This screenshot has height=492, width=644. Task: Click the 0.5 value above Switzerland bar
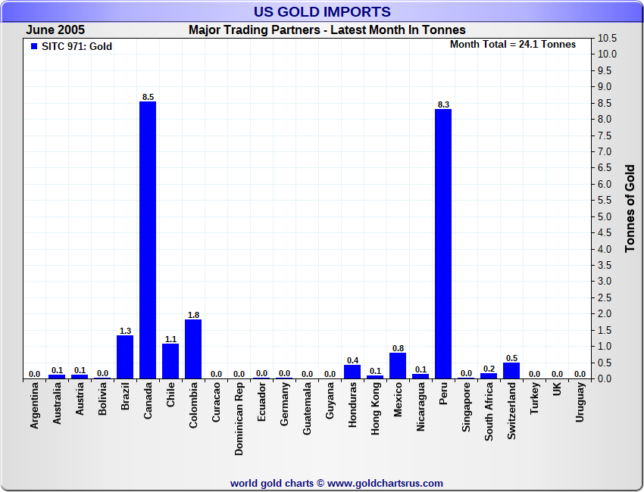coord(511,358)
